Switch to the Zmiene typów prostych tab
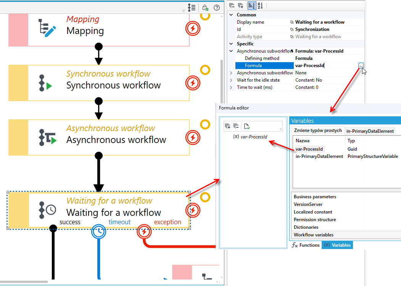 click(x=318, y=130)
